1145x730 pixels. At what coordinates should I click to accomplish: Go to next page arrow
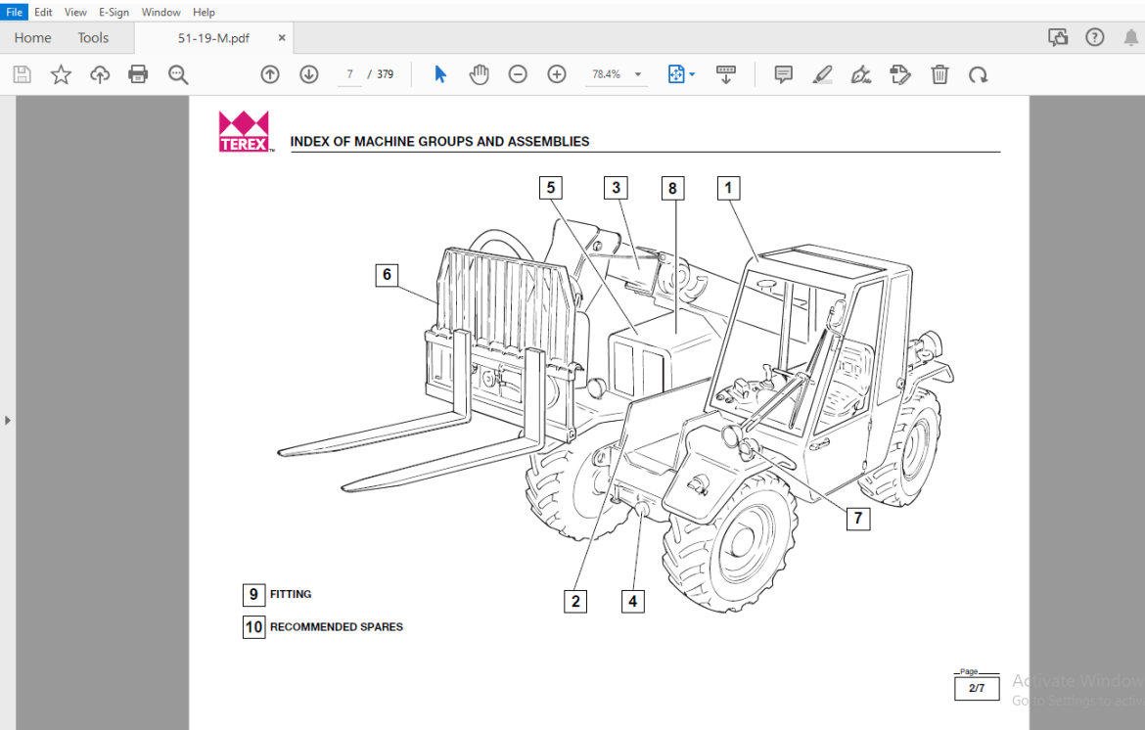coord(309,74)
